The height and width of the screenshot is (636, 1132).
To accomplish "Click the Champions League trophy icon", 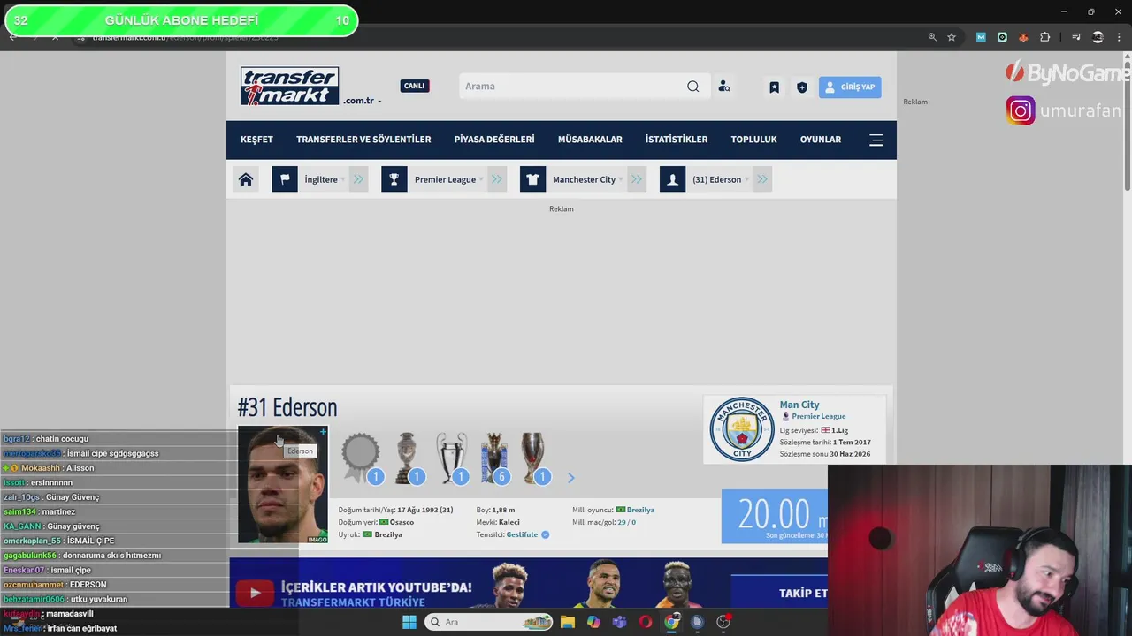I will [451, 457].
